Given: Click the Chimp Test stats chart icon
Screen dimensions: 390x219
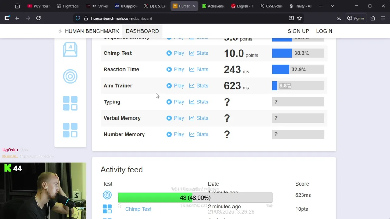Looking at the screenshot, I should [192, 53].
